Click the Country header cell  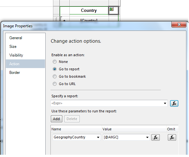click(x=89, y=10)
